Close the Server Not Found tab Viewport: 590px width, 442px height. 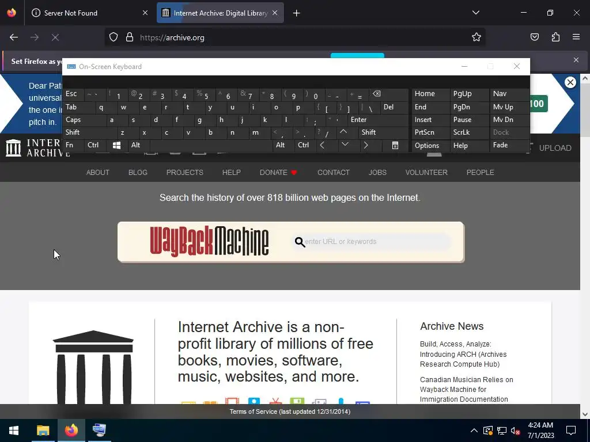pos(145,13)
